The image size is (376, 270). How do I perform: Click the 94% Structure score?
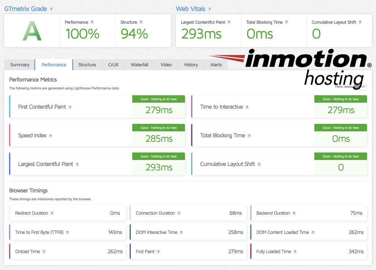coord(134,34)
